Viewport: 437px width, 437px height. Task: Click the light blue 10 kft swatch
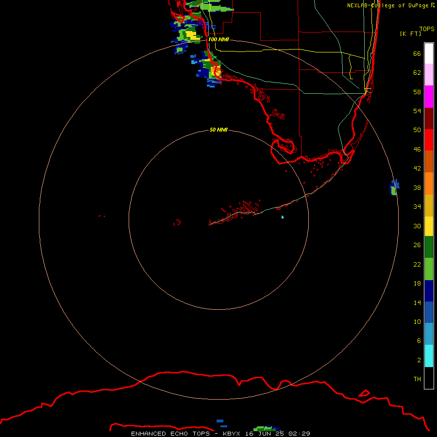click(429, 334)
